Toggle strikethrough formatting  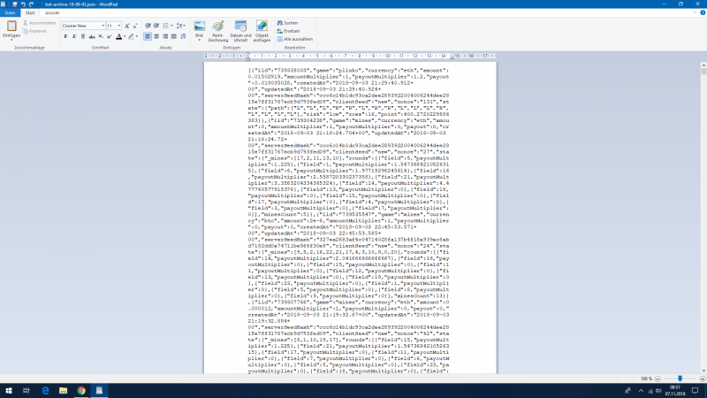pyautogui.click(x=92, y=36)
